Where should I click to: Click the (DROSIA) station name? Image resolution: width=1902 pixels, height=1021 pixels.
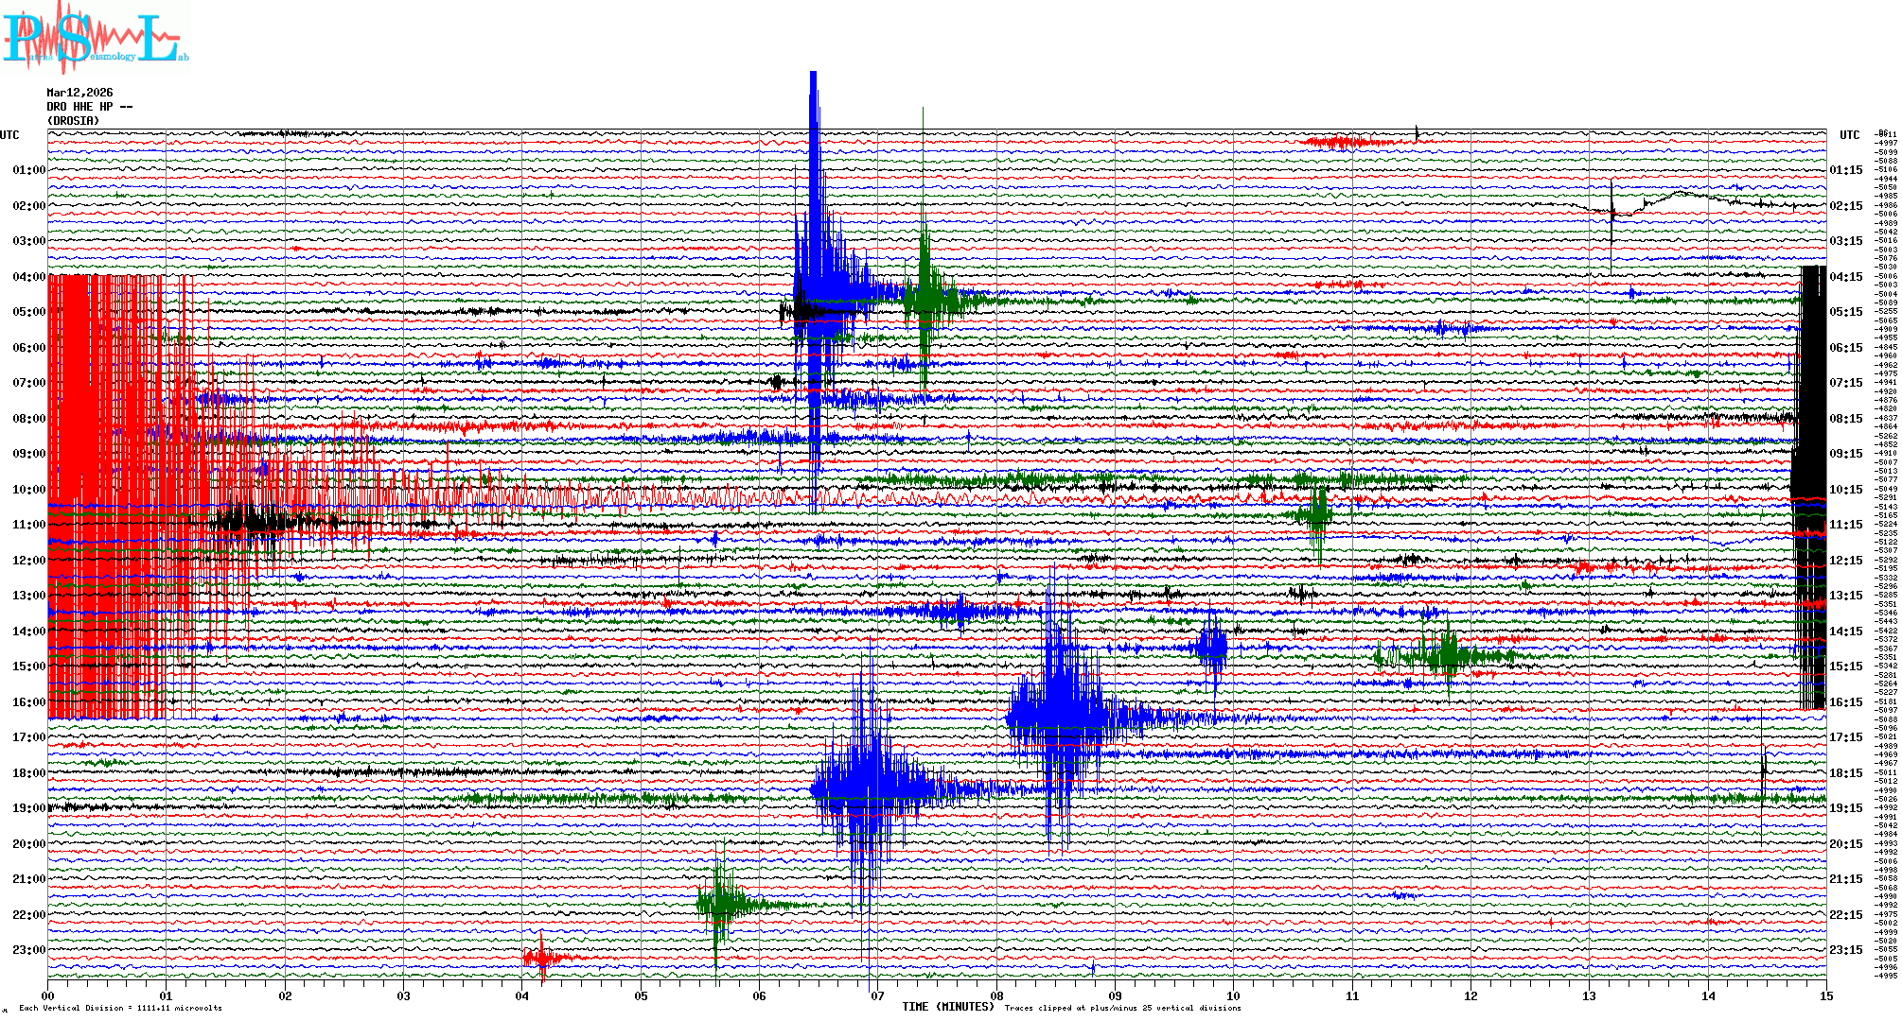click(73, 121)
